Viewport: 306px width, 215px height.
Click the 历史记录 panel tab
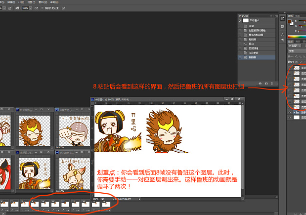[244, 16]
